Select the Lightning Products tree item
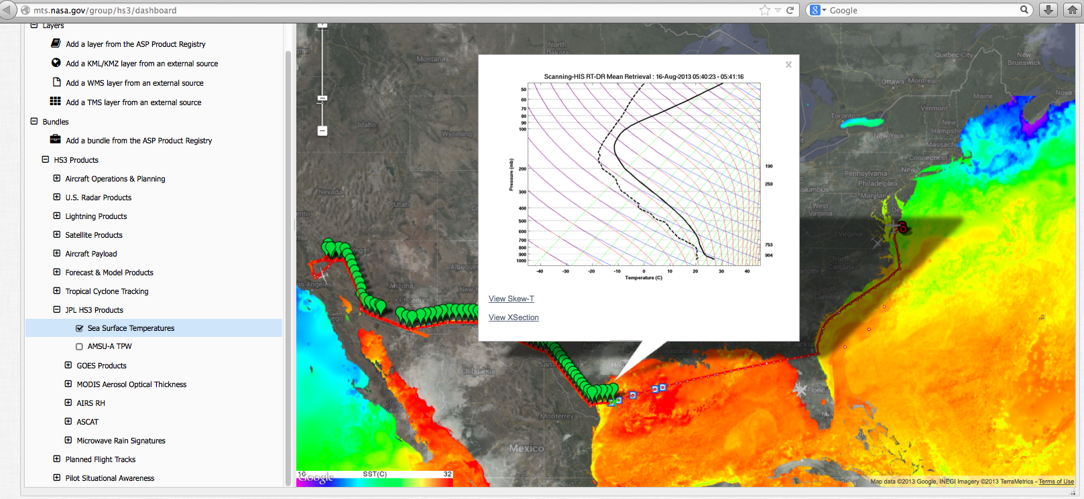The width and height of the screenshot is (1084, 499). point(96,216)
